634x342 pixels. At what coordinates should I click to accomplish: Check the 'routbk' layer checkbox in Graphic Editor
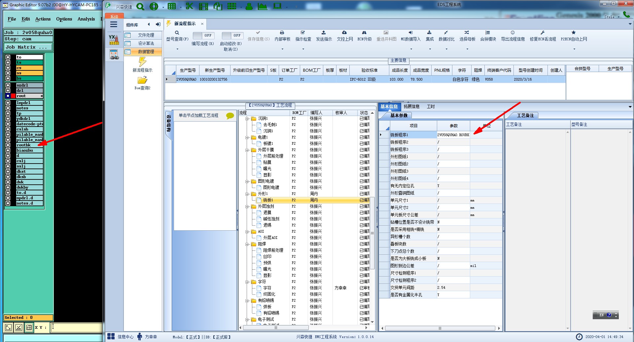(8, 145)
